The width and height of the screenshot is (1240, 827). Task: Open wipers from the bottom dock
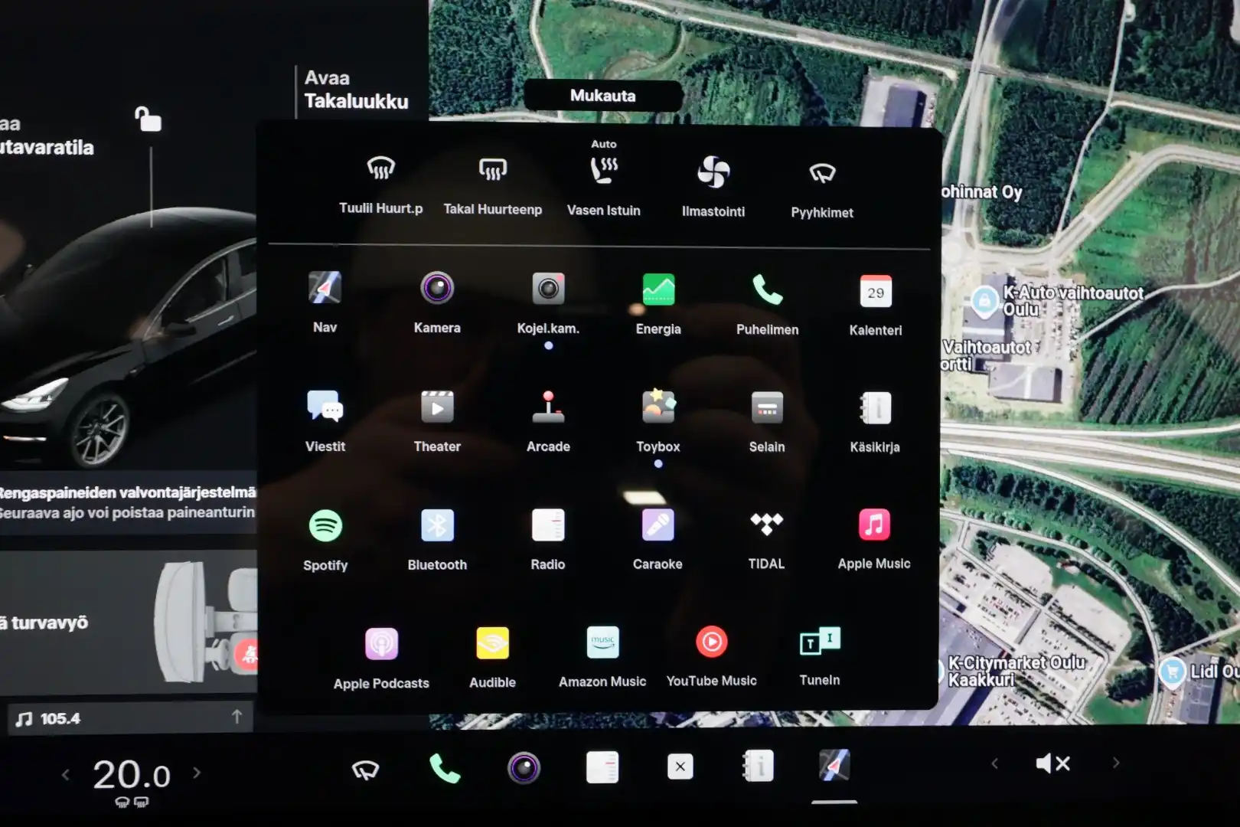365,769
